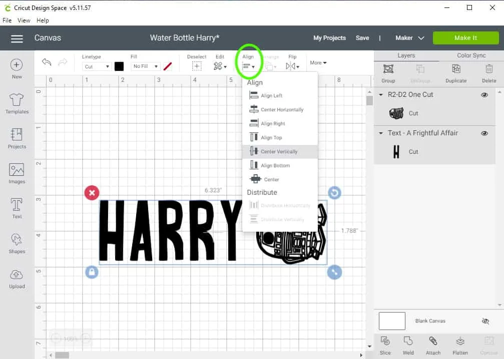Open the hamburger menu beside Canvas
The height and width of the screenshot is (359, 504).
(17, 38)
